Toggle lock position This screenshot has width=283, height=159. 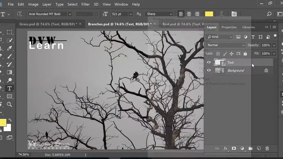click(231, 53)
